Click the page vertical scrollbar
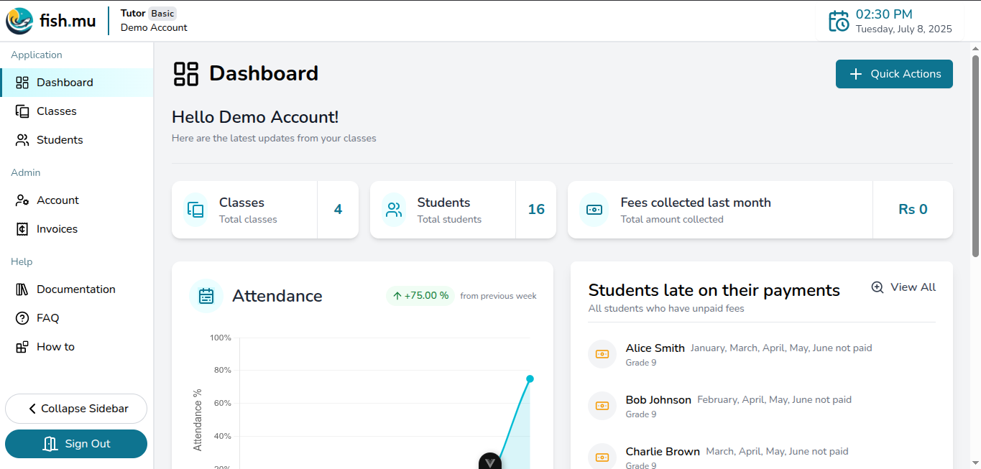 click(x=975, y=156)
